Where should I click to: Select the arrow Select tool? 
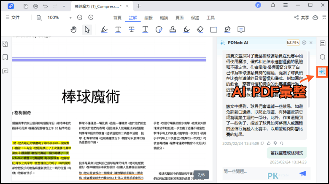click(87, 30)
